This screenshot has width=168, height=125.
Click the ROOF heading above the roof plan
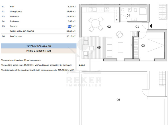pos(82,65)
